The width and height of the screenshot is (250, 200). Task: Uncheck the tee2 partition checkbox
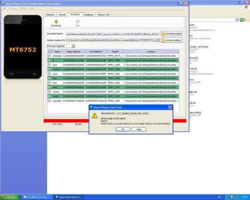49,87
